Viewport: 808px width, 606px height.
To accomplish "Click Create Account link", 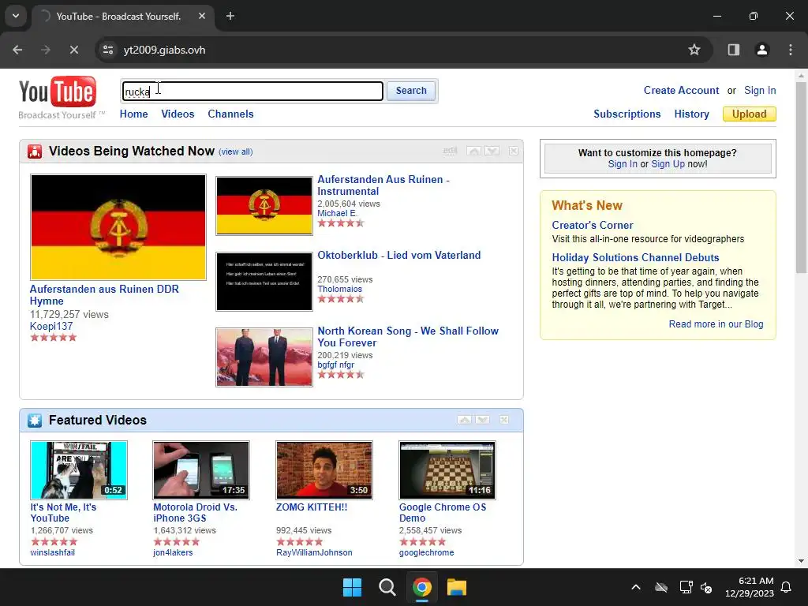I will point(681,90).
